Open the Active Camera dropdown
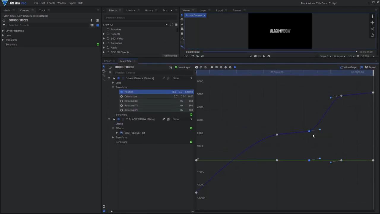The image size is (380, 214). (x=195, y=15)
